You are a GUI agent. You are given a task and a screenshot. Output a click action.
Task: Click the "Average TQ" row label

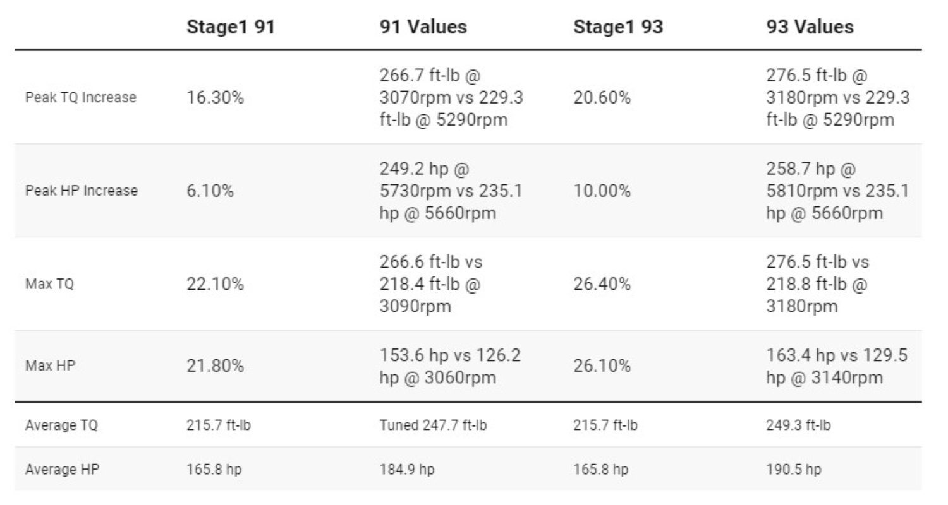(x=61, y=425)
